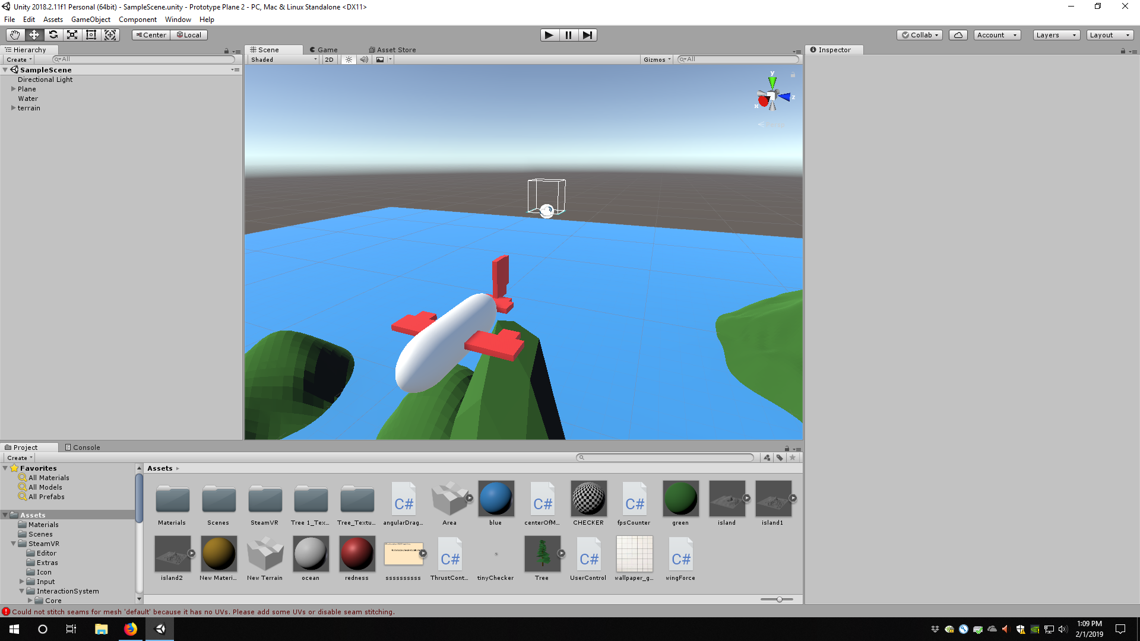Select the Scale tool icon
This screenshot has width=1140, height=641.
tap(72, 35)
